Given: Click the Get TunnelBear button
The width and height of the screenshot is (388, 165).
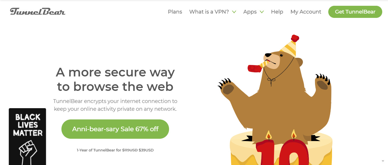Looking at the screenshot, I should [355, 12].
